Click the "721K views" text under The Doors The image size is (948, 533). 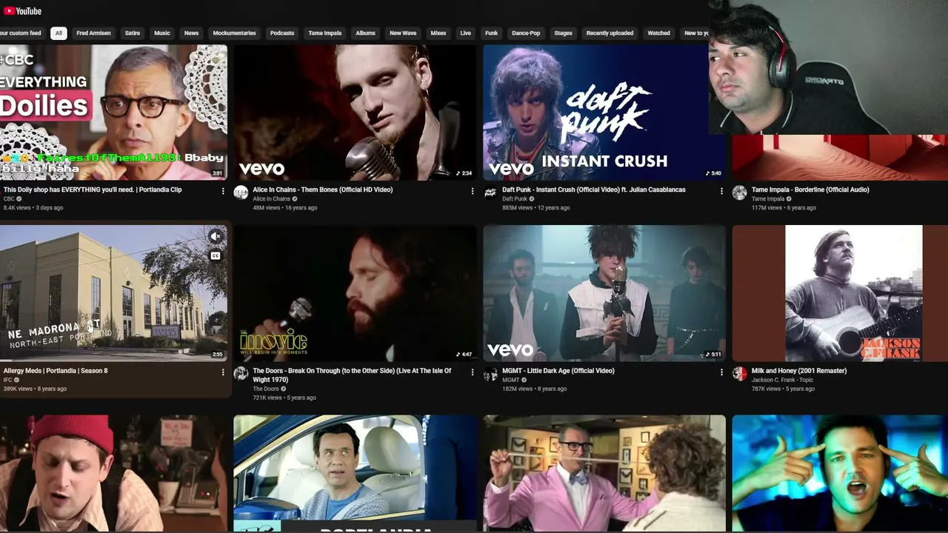267,398
